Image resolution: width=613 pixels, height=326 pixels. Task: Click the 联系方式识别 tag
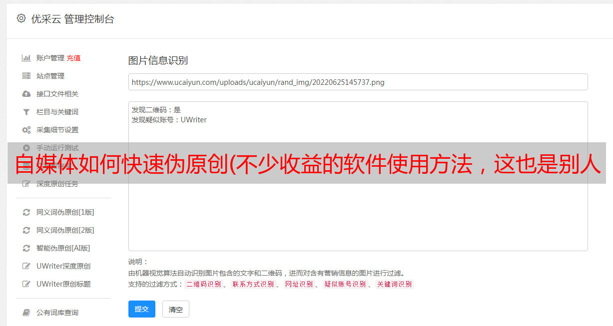coord(253,284)
